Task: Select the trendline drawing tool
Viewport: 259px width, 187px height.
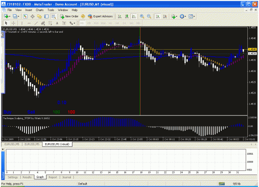Action: click(36, 23)
